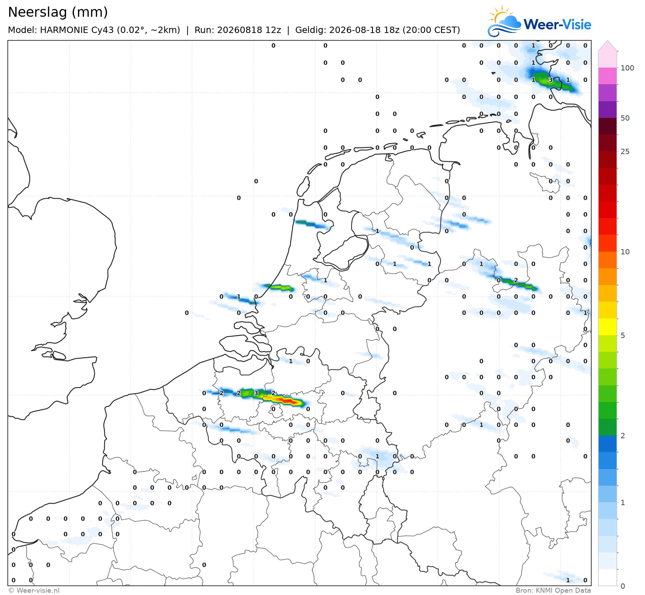Click the Bron: KNMI Open Data credit
The width and height of the screenshot is (645, 595).
[x=553, y=590]
